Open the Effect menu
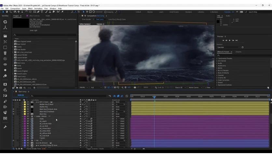Image resolution: width=272 pixels, height=157 pixels. pos(30,8)
